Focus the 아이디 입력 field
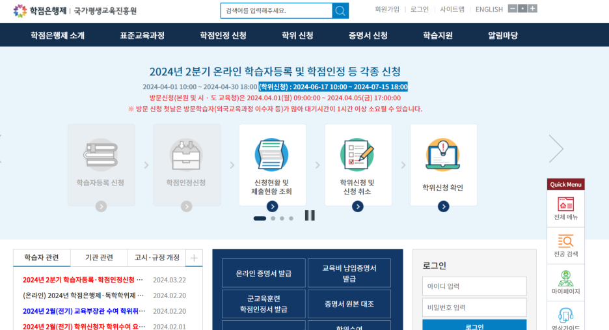 tap(474, 286)
